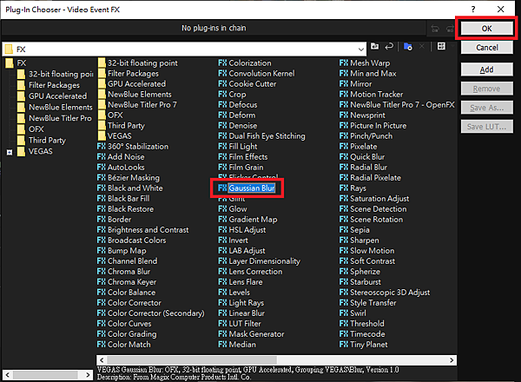
Task: Open the Views dropdown arrow in toolbar
Action: click(452, 47)
